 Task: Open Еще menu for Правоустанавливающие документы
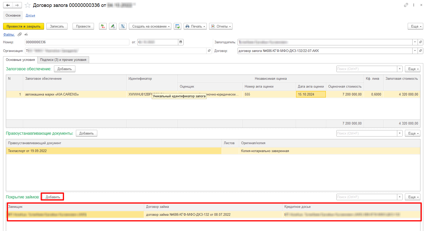click(413, 133)
